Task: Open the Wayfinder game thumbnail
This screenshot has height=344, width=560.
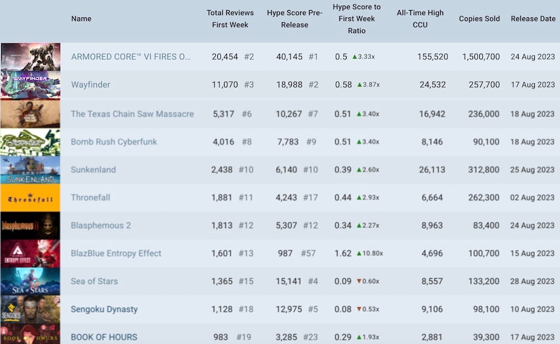Action: coord(30,84)
